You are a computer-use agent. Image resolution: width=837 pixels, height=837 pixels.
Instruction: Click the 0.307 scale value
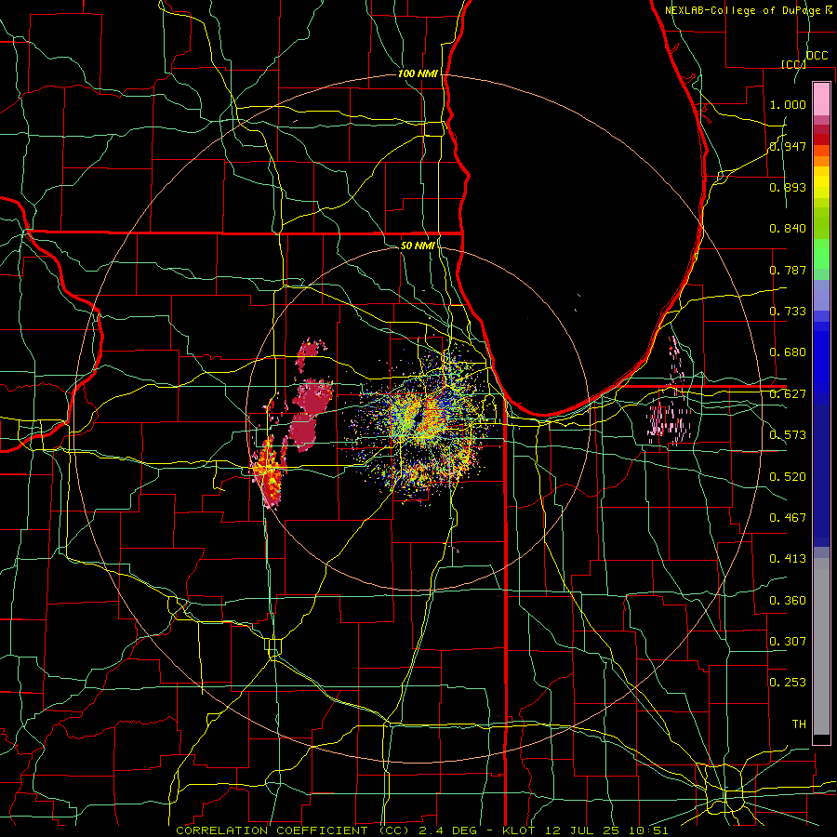point(788,642)
